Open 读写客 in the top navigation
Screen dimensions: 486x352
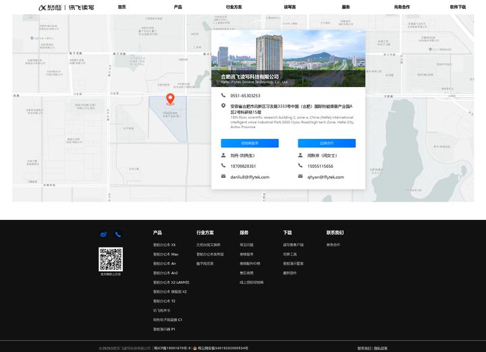coord(290,7)
